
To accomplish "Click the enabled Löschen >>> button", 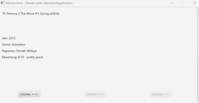I will click(29, 94).
